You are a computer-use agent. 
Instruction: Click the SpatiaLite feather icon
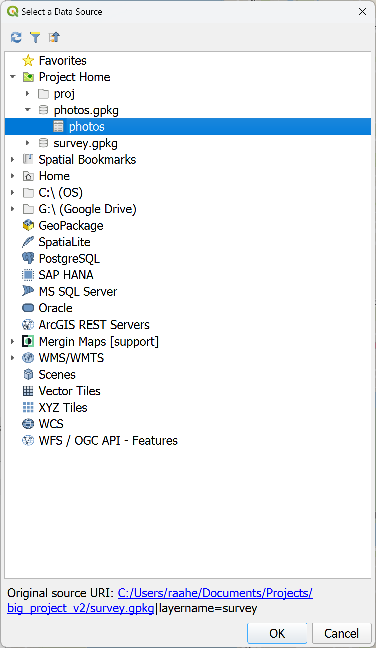click(28, 242)
